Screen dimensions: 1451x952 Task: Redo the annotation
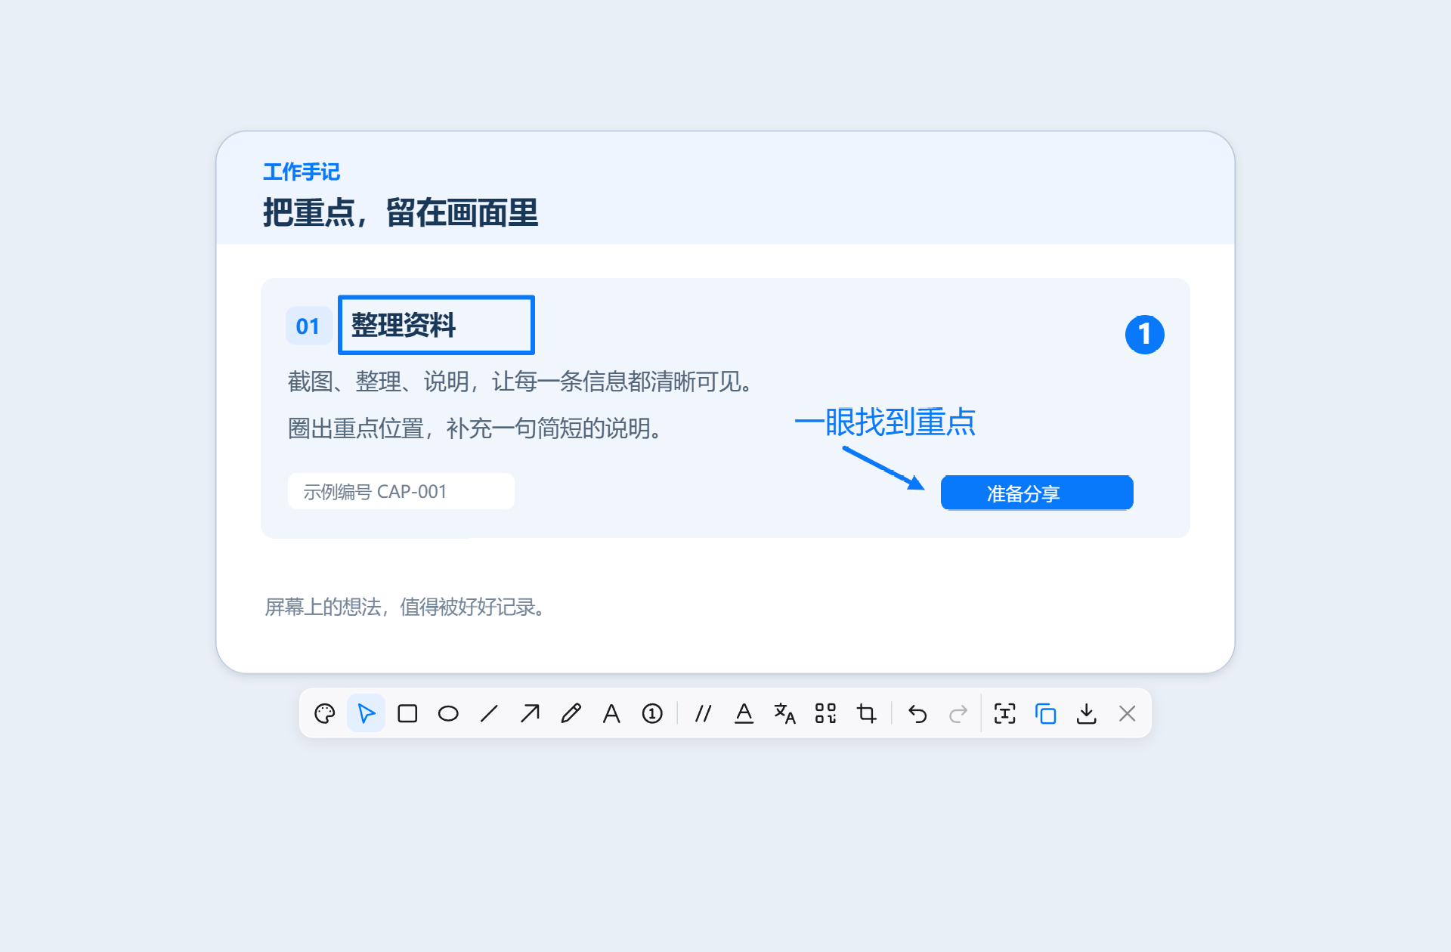tap(958, 713)
